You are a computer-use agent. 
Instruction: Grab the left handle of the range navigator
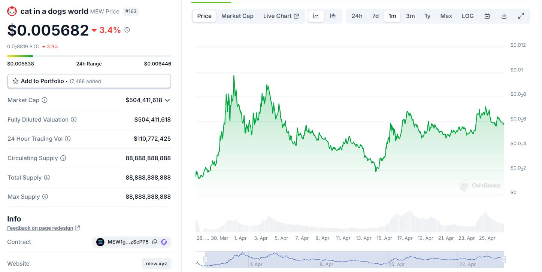(x=205, y=259)
